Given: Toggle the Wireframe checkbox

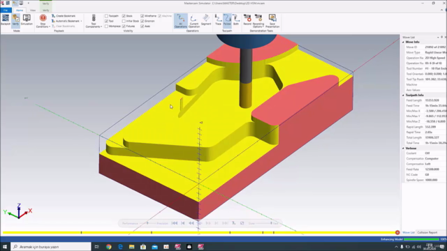Looking at the screenshot, I should 142,16.
